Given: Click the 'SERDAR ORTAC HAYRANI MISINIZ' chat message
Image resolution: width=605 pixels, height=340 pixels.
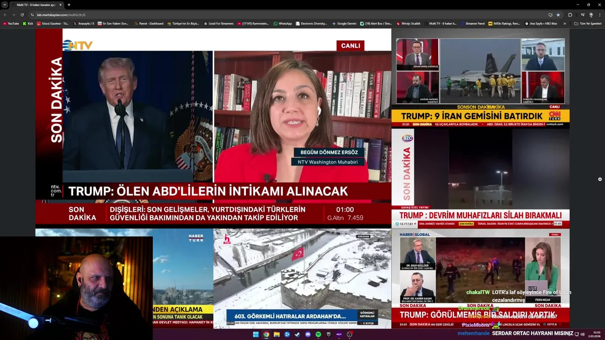Looking at the screenshot, I should coord(533,333).
